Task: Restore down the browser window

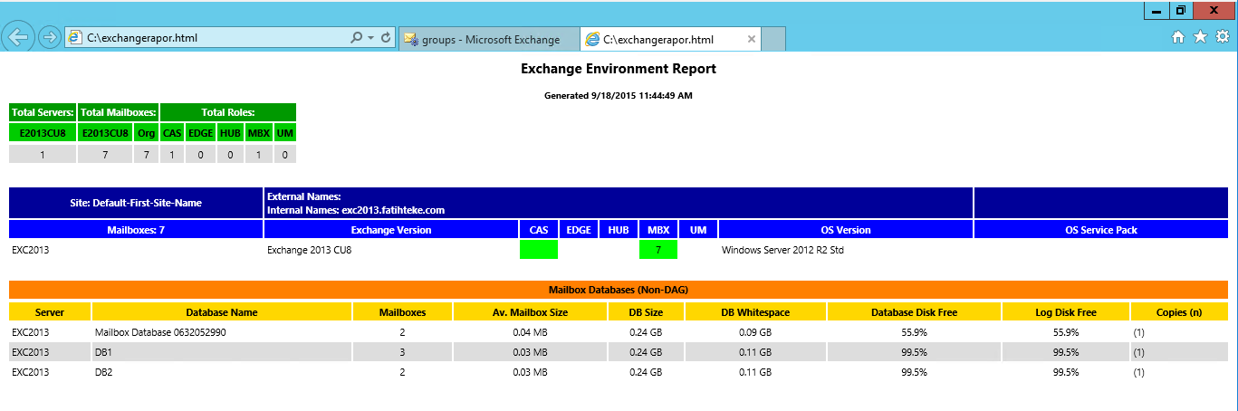Action: click(x=1181, y=10)
